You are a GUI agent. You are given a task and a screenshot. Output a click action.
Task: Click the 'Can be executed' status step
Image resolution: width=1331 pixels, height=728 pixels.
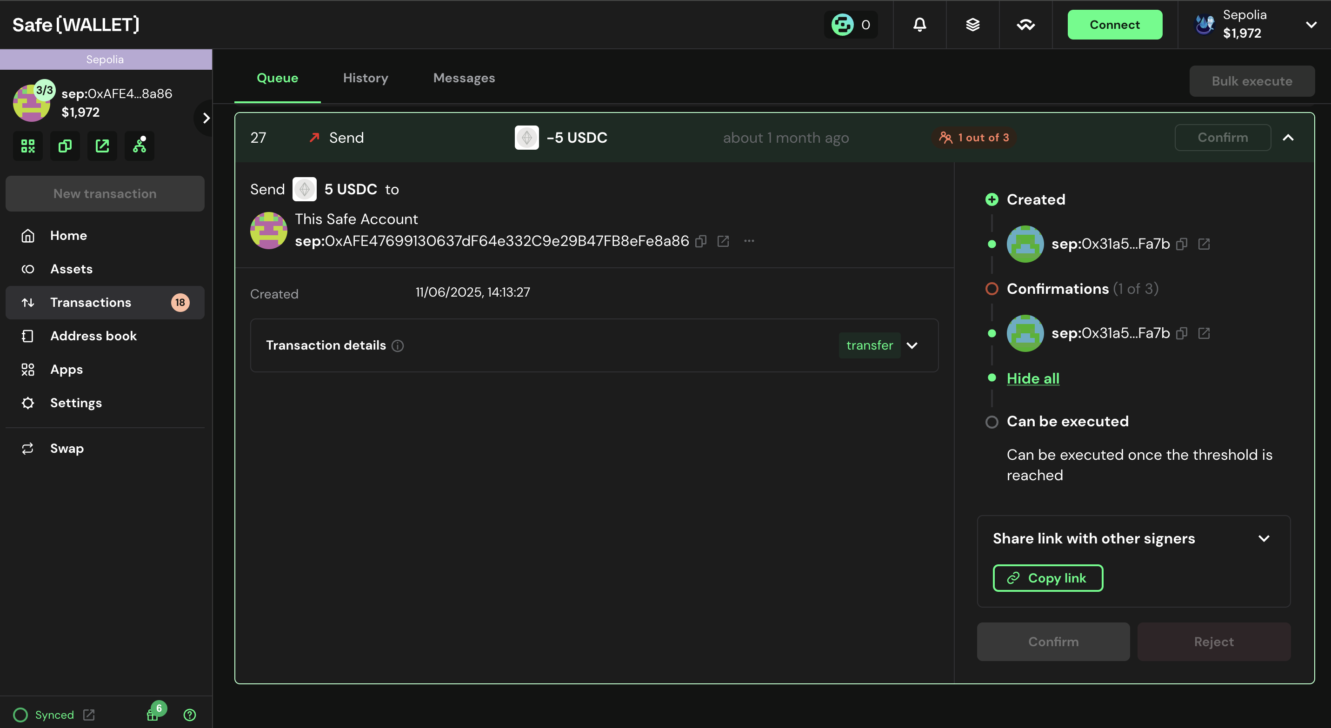pos(1067,422)
